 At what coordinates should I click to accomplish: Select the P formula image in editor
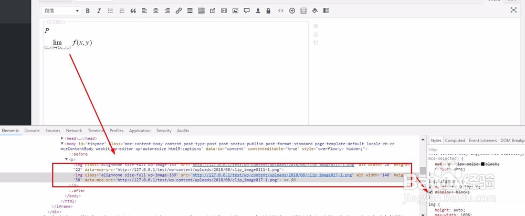47,31
